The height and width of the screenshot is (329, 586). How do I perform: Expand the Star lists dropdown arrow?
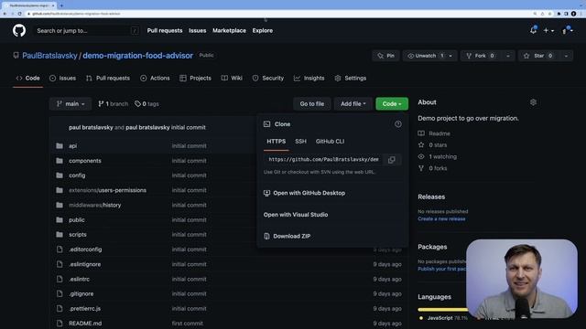[566, 56]
